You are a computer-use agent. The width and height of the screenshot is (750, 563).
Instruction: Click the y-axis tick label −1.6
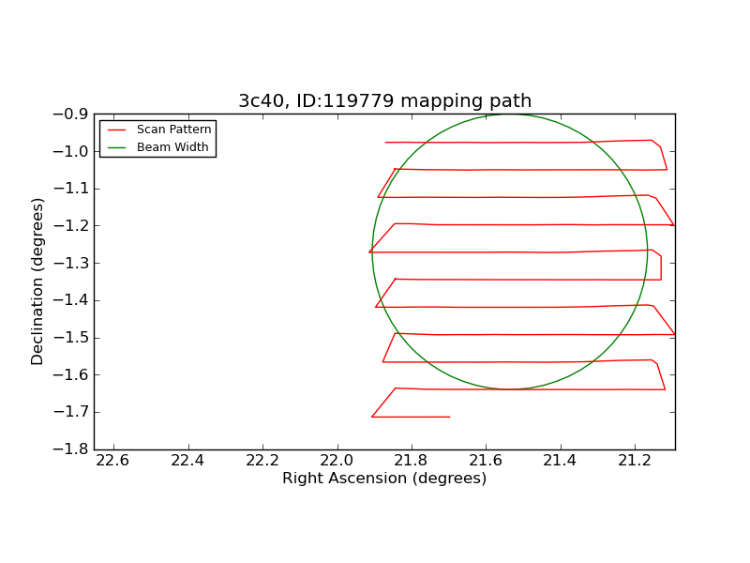pos(70,374)
